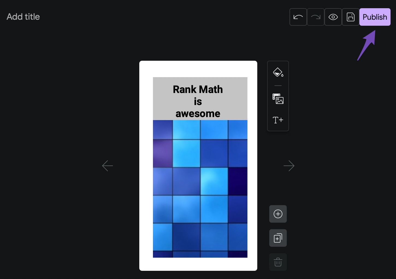Add text with the T+ icon
Screen dimensions: 396x279
[278, 120]
